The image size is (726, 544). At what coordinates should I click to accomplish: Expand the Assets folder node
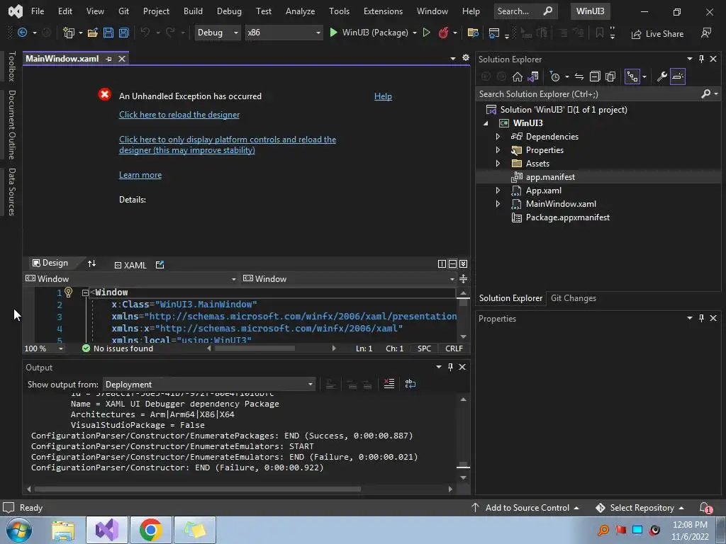click(x=498, y=164)
